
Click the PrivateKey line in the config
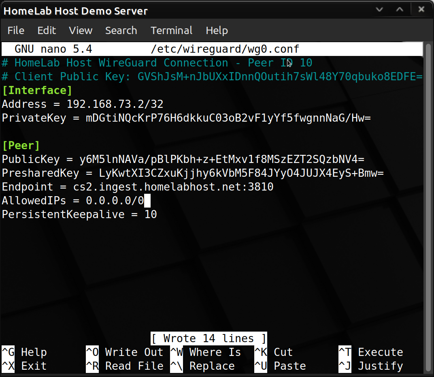[186, 118]
